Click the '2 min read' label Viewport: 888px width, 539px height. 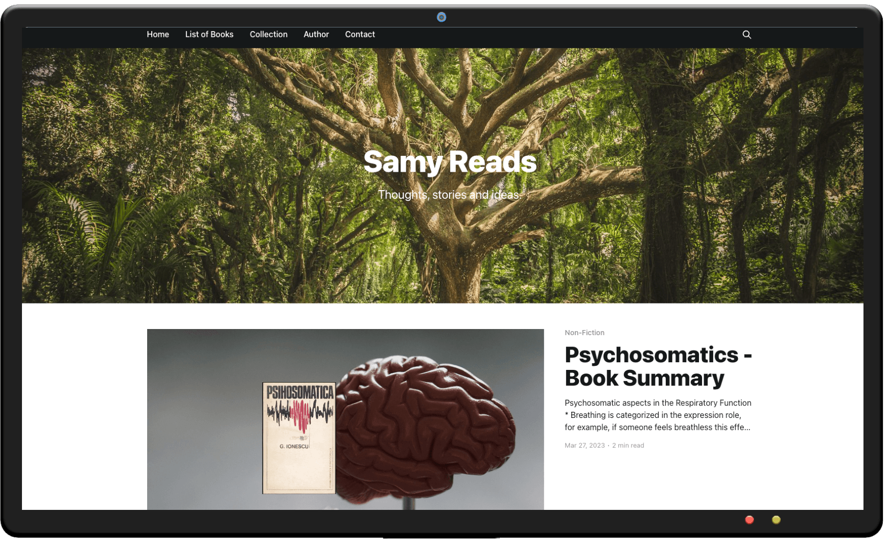628,446
